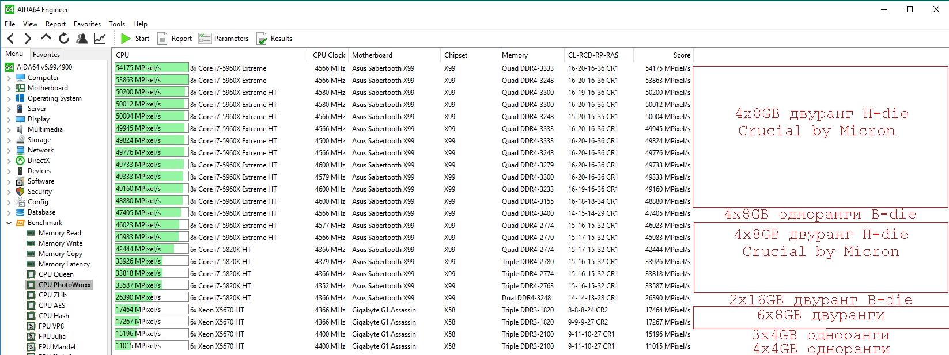This screenshot has height=355, width=949.
Task: Expand the Motherboard tree node
Action: (x=9, y=88)
